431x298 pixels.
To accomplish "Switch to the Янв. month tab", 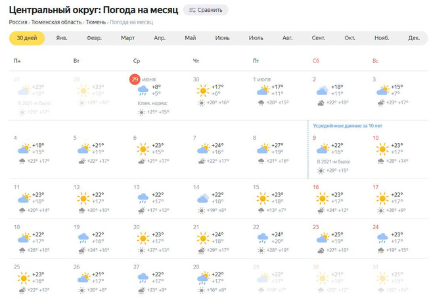I will tap(62, 37).
